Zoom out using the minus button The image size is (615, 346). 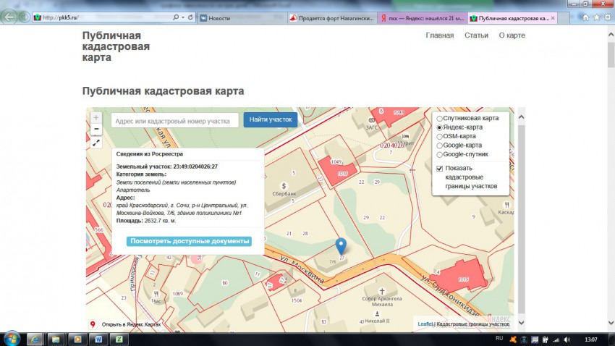[96, 130]
